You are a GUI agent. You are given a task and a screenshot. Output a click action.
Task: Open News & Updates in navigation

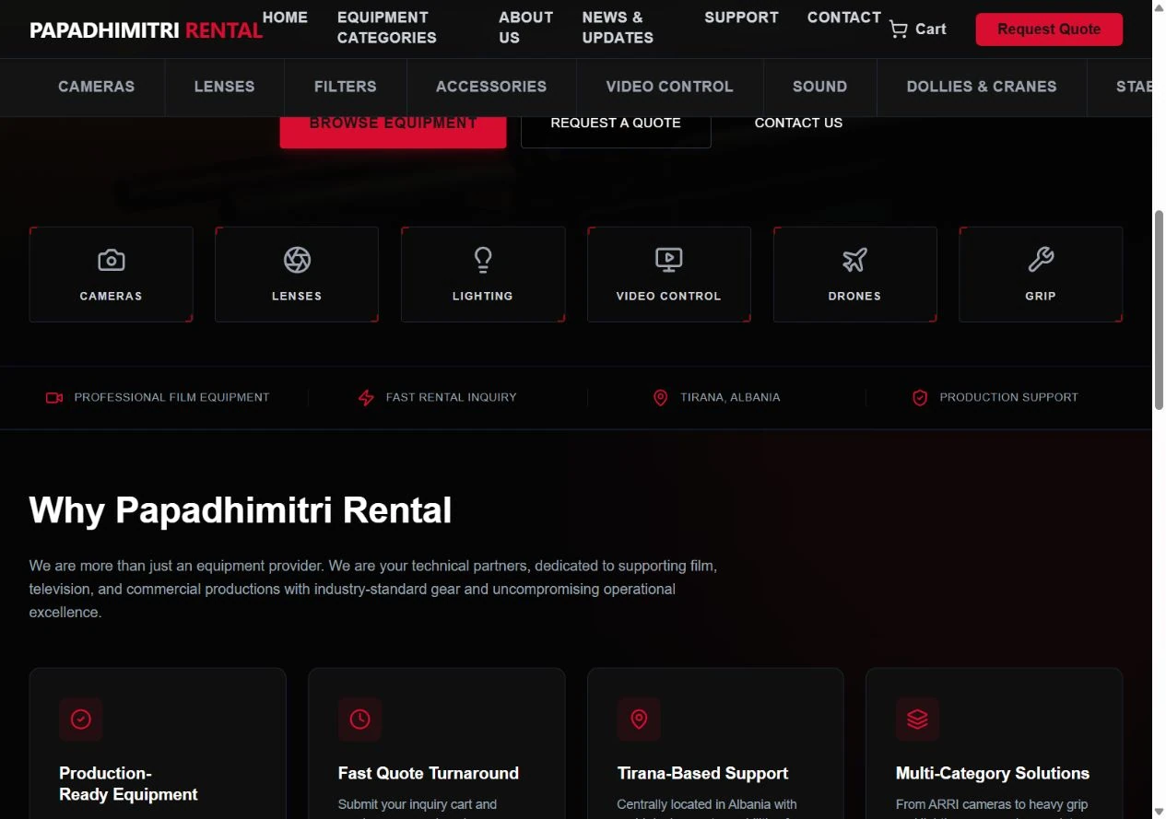(x=618, y=28)
